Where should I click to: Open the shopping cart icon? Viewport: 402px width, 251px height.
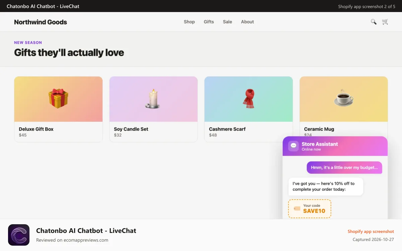point(385,22)
